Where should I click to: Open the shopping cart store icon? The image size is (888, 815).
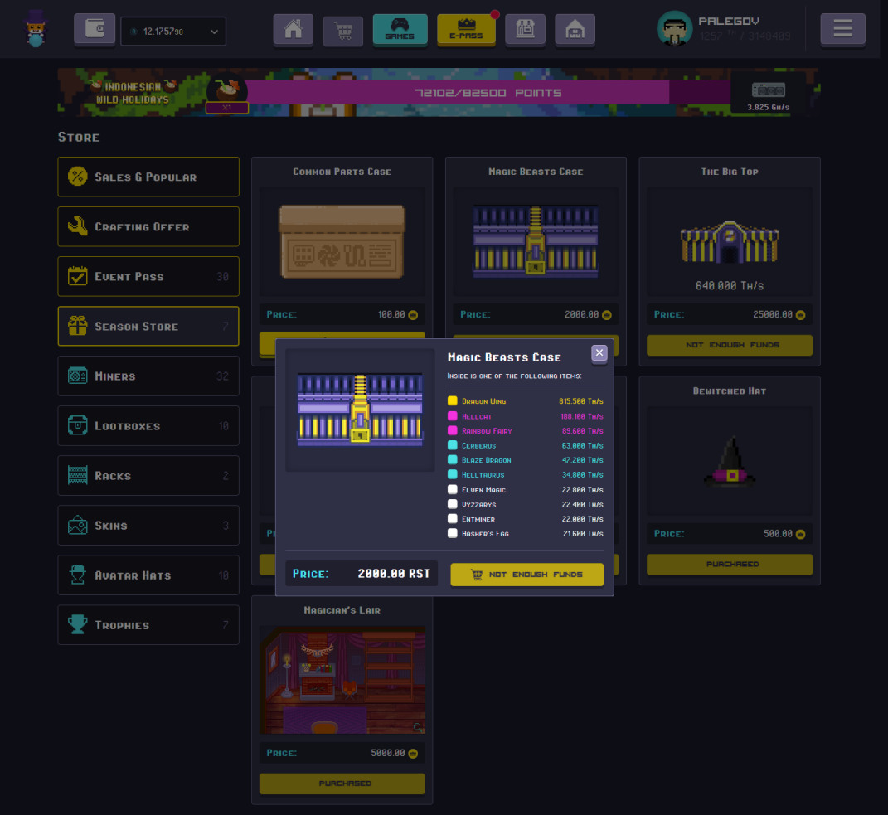(x=343, y=32)
